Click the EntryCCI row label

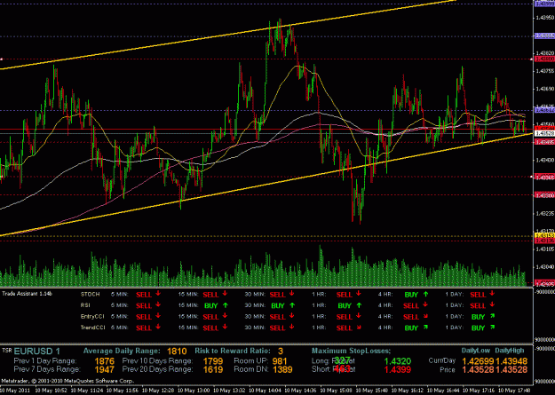tap(92, 316)
